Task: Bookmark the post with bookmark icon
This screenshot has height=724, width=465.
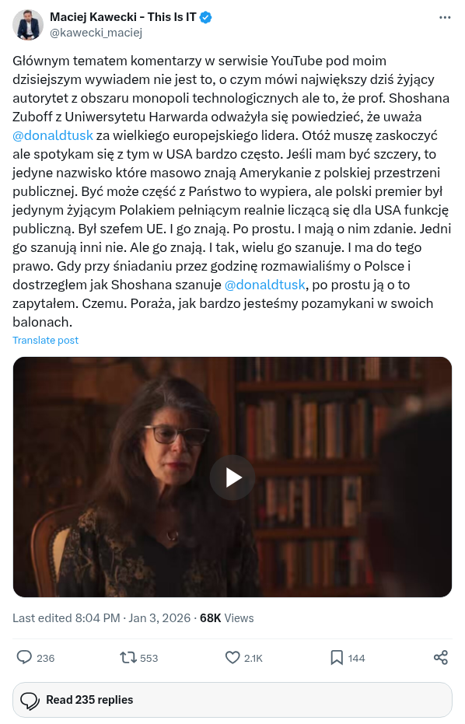Action: click(x=337, y=658)
